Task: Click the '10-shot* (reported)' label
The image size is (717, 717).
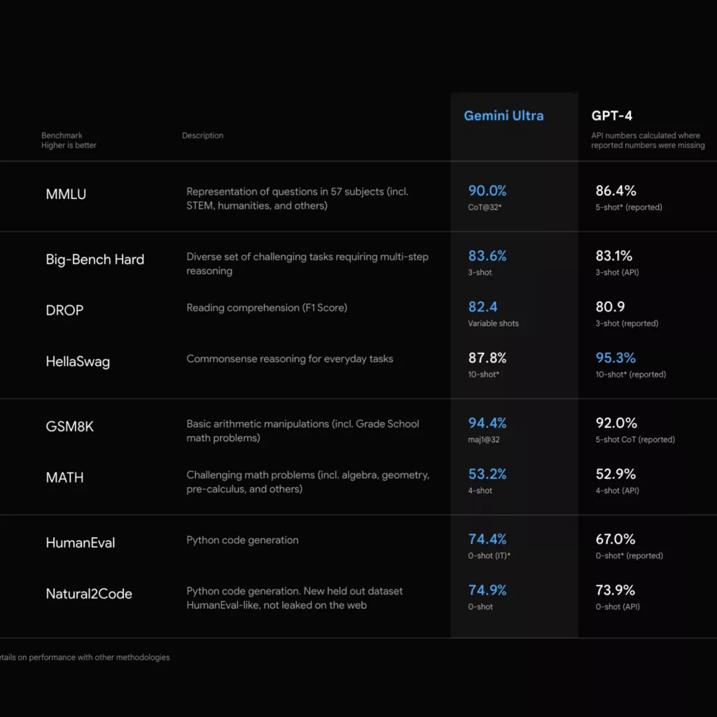Action: click(631, 375)
